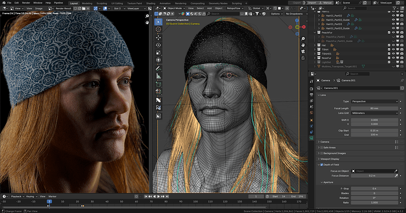Click the outliner Search field
This screenshot has height=213, width=406.
point(354,8)
